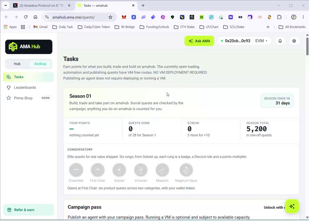This screenshot has height=221, width=309.
Task: Click the notifications bell icon
Action: point(280,41)
